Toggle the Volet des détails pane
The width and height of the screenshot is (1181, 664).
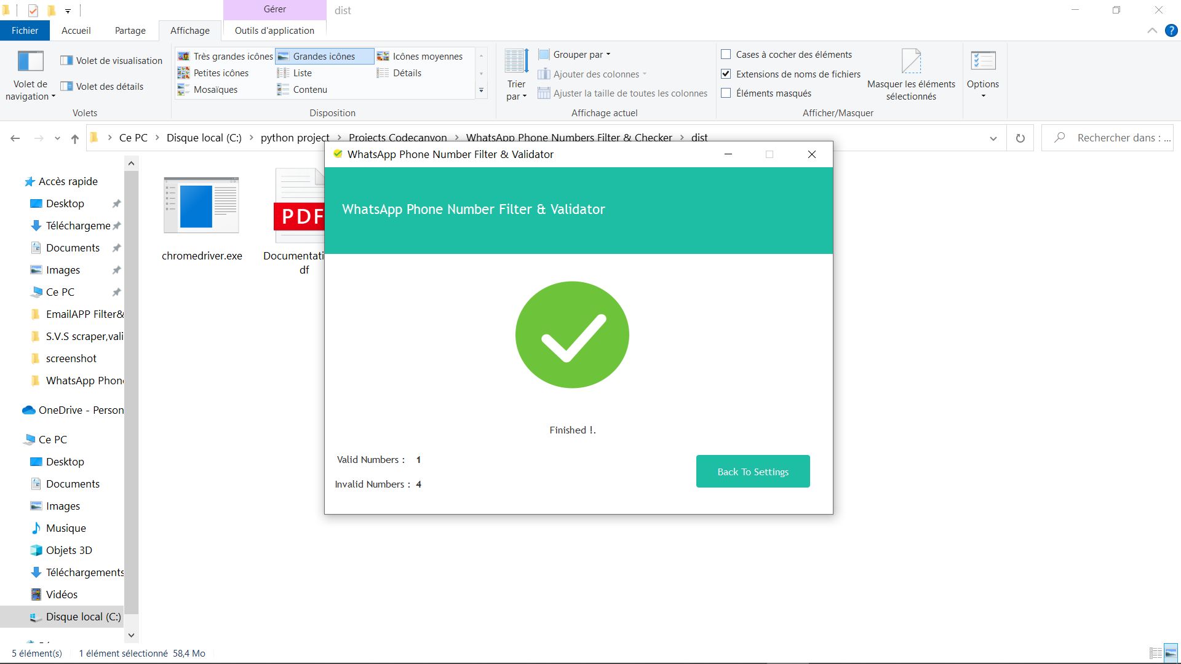pos(102,86)
